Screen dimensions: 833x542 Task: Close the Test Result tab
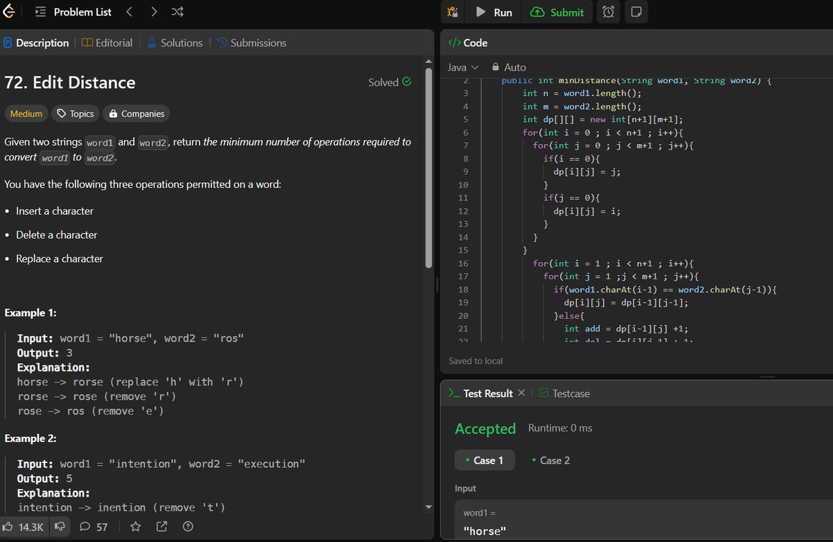[x=522, y=393]
